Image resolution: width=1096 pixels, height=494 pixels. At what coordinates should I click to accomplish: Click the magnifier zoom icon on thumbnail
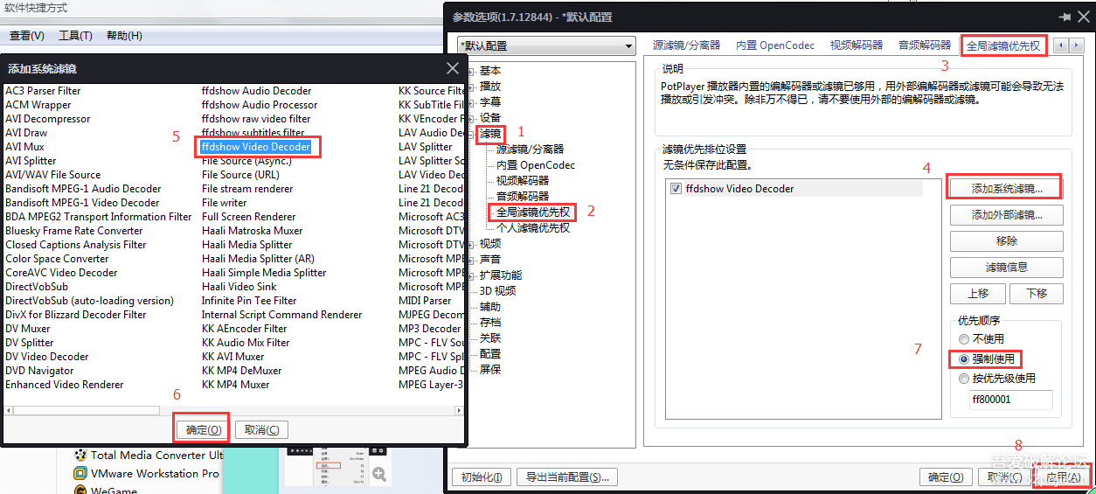(x=379, y=474)
